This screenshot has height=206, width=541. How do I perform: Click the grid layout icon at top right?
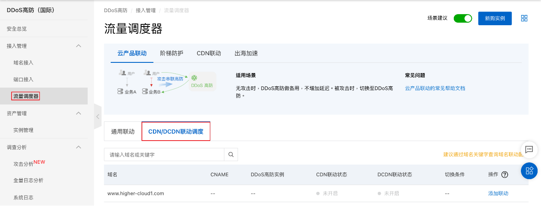point(524,18)
